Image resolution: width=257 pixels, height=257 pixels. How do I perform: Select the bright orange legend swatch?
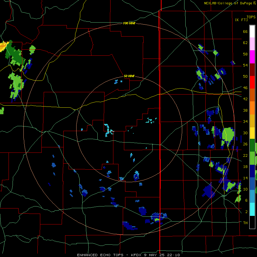(x=252, y=108)
